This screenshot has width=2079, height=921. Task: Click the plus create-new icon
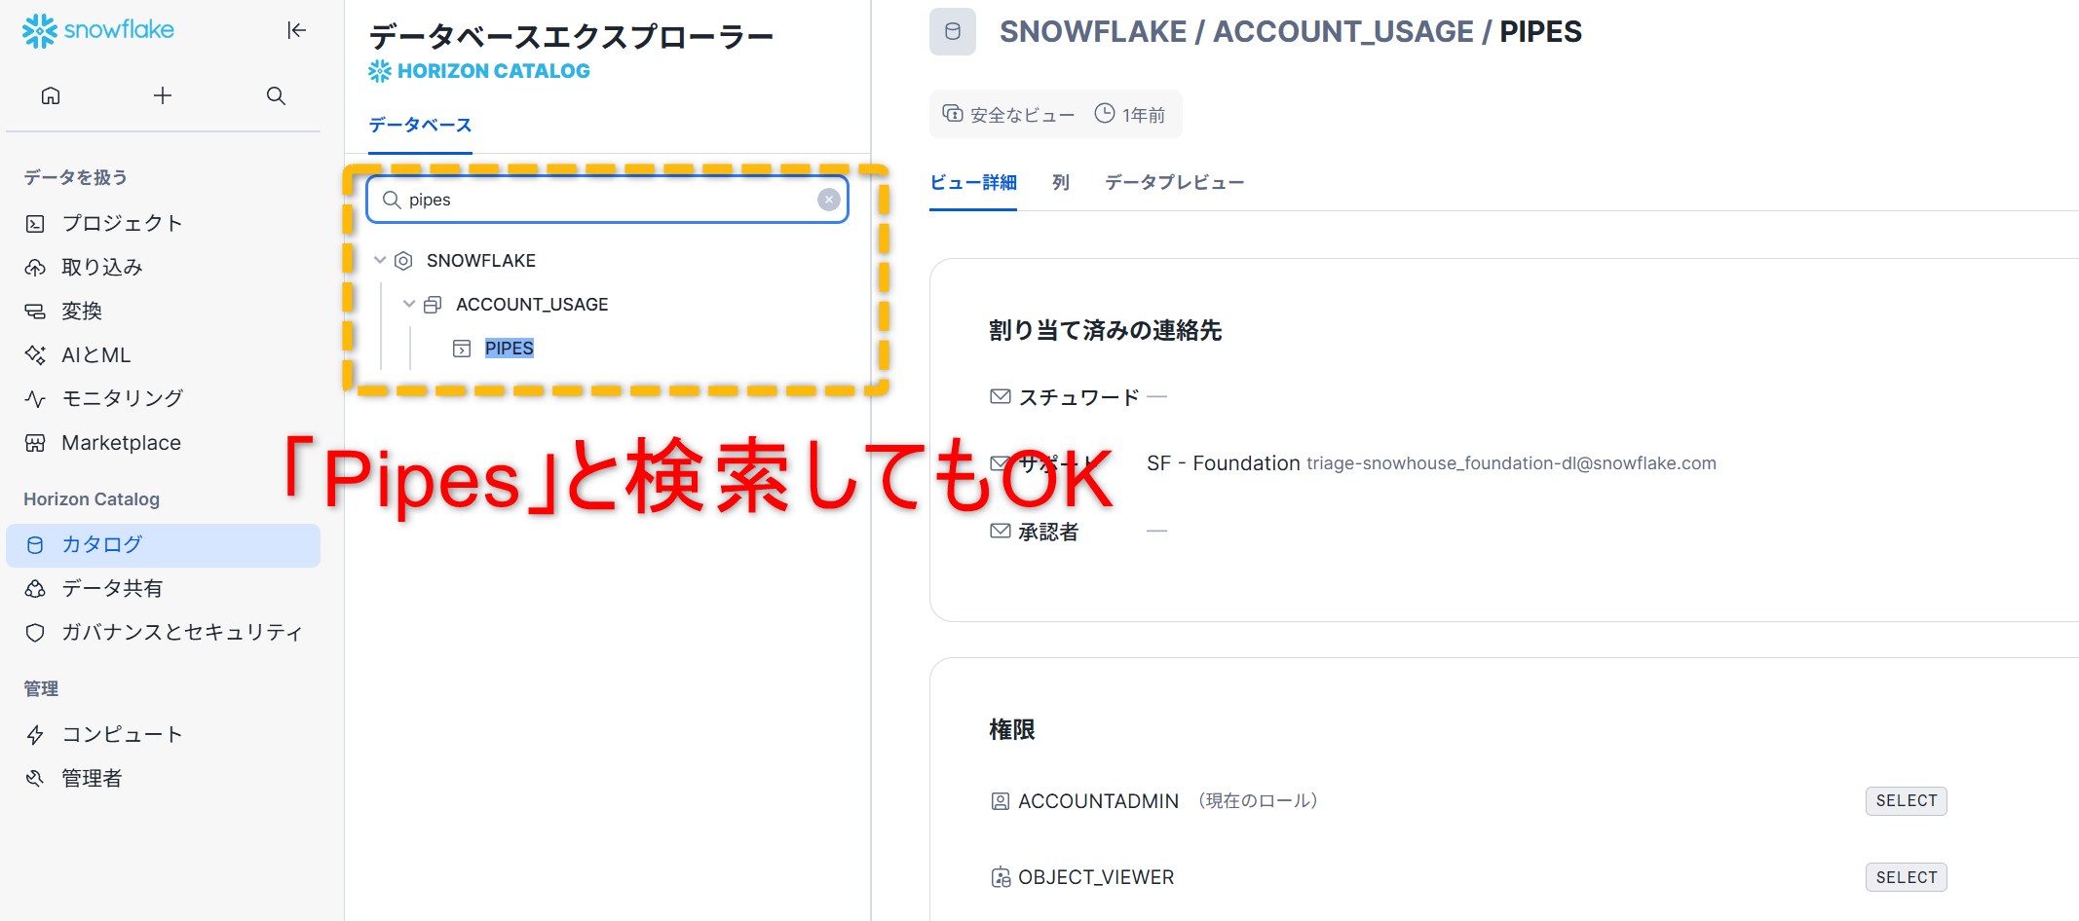pos(163,95)
